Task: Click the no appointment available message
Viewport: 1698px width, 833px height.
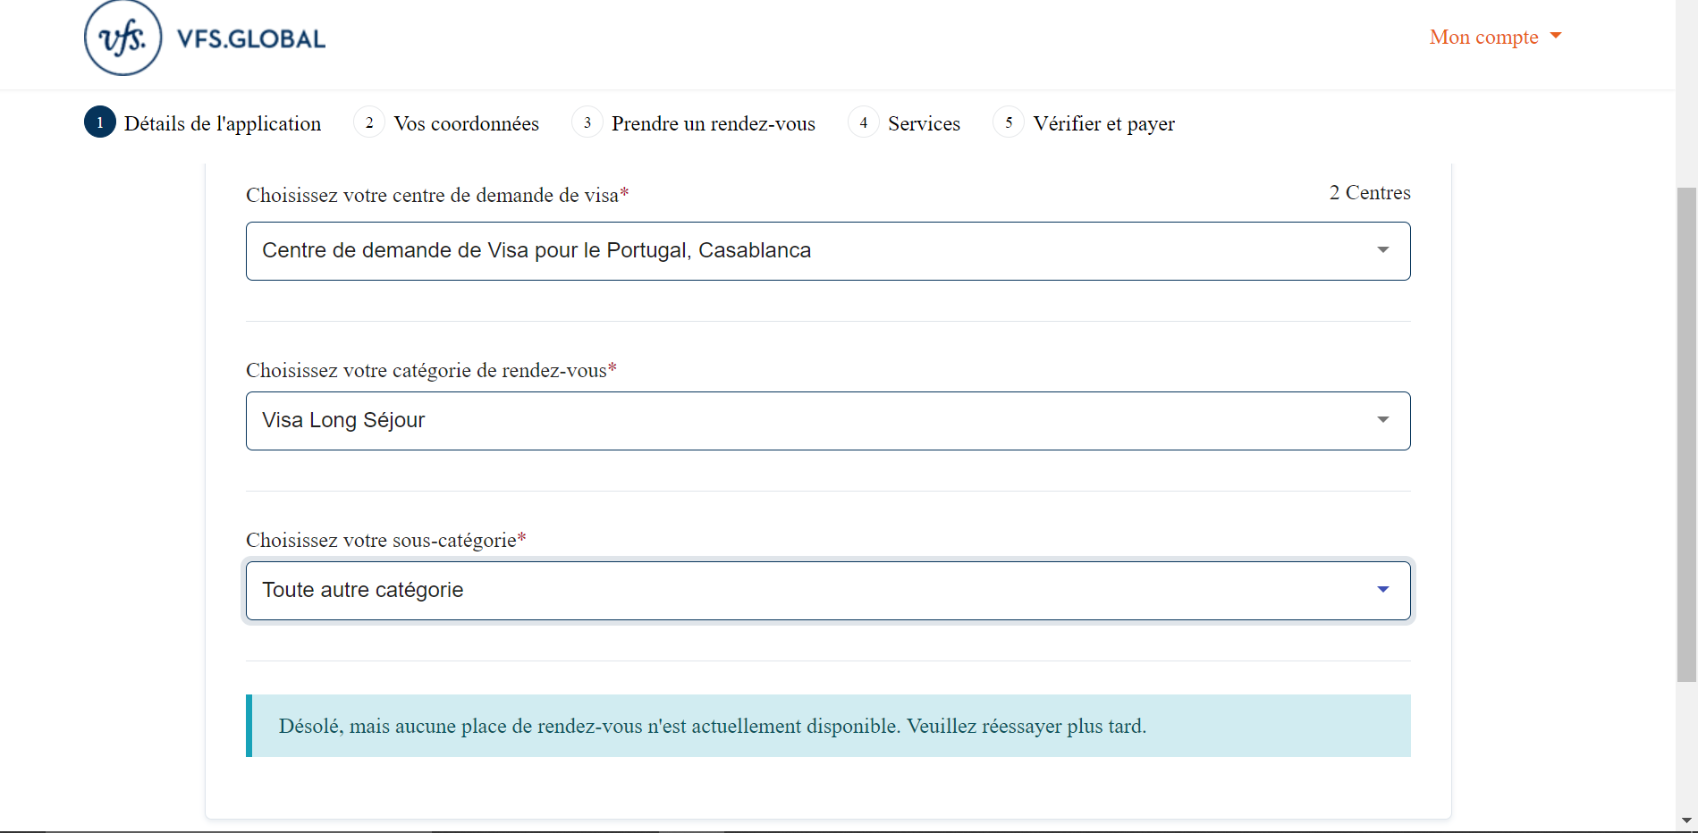Action: pyautogui.click(x=828, y=726)
